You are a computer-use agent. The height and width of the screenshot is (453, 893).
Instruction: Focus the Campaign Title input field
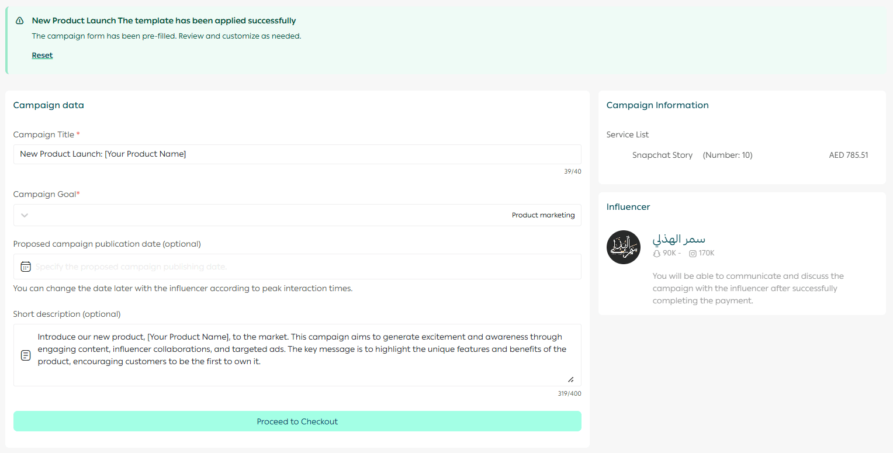[297, 154]
